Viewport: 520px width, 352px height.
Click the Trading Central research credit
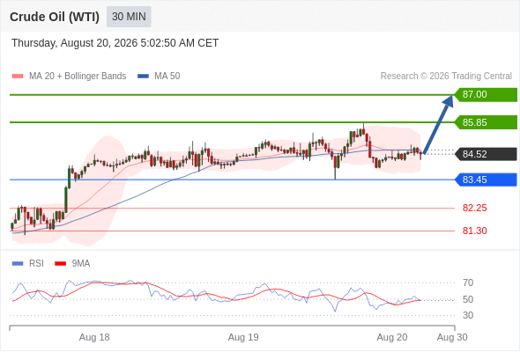[x=446, y=77]
